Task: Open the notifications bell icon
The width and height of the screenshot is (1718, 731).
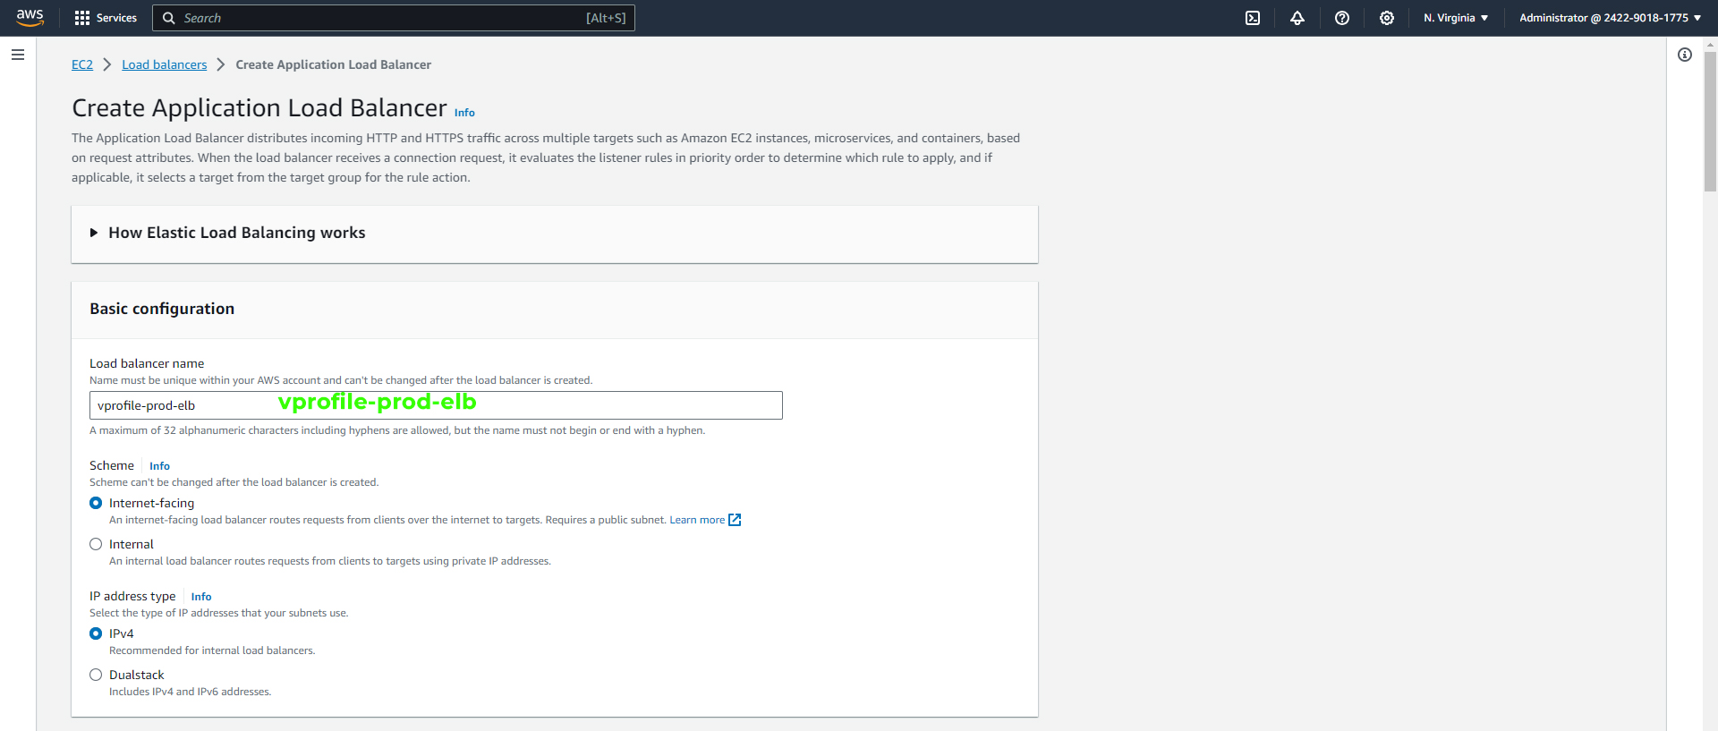Action: coord(1297,18)
